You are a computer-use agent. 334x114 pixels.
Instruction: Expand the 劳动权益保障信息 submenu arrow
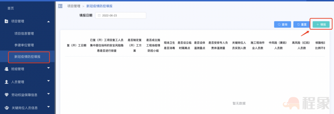[x=48, y=94]
